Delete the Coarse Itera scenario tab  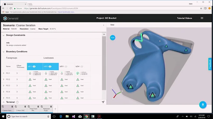[x=12, y=107]
